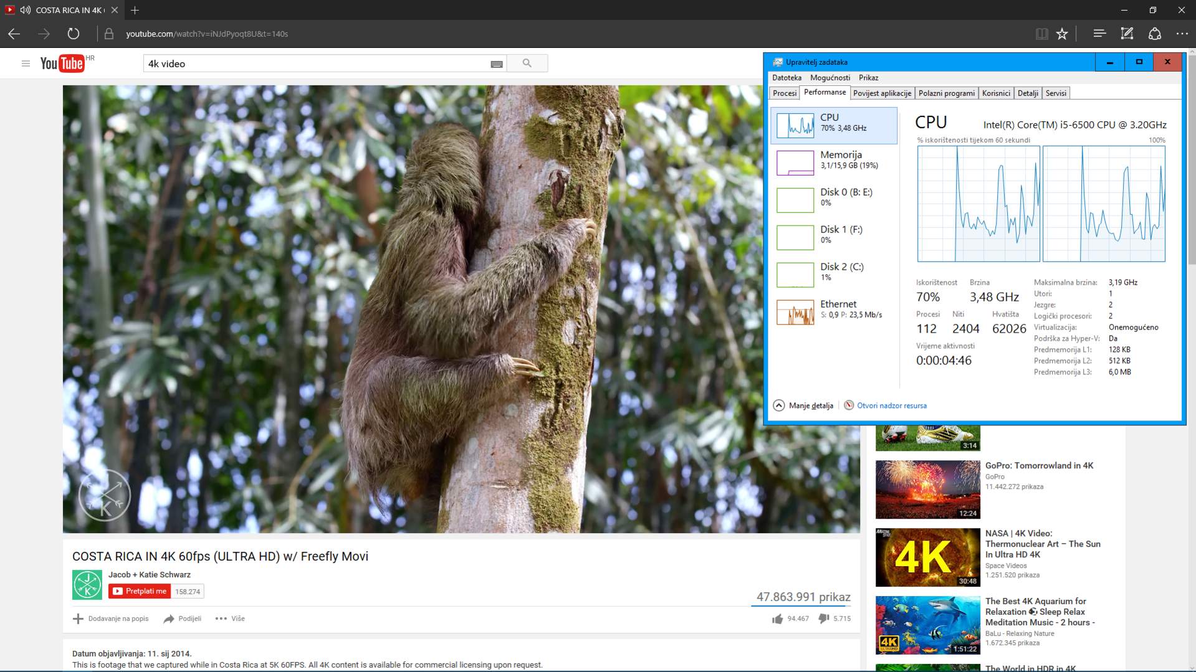
Task: Open the Mogućnosti menu
Action: (830, 78)
